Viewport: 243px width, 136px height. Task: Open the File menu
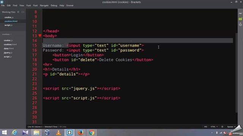[3, 5]
